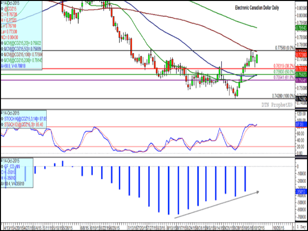Click the blue -35010 axis tag
This screenshot has width=308, height=231.
tap(302, 191)
